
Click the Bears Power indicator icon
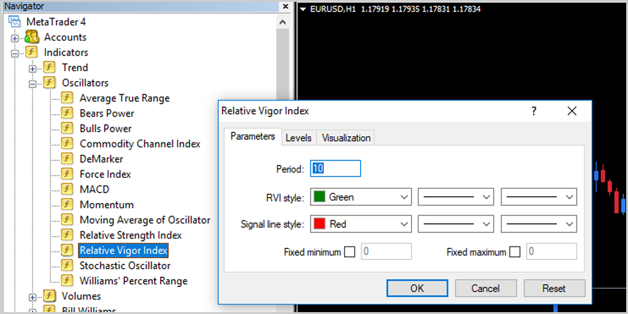67,113
